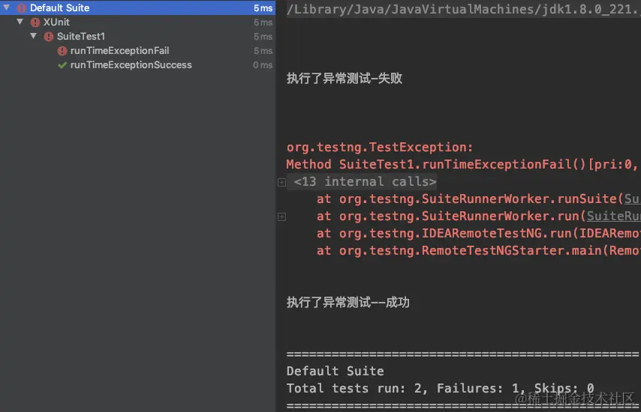Expand the 13 internal calls fold
This screenshot has width=641, height=412.
point(281,182)
